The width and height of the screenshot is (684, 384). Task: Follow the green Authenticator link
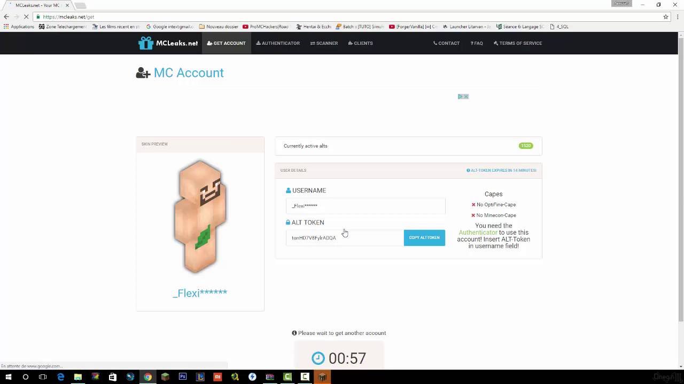coord(478,233)
